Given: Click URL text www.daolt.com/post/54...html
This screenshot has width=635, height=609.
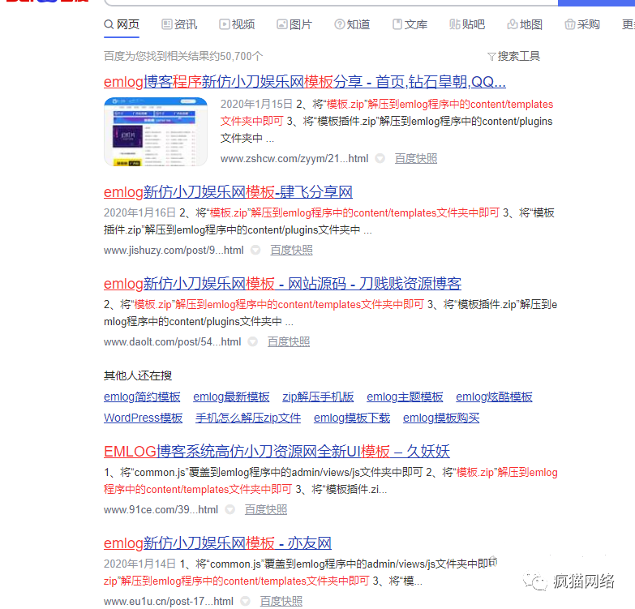Looking at the screenshot, I should pos(173,342).
